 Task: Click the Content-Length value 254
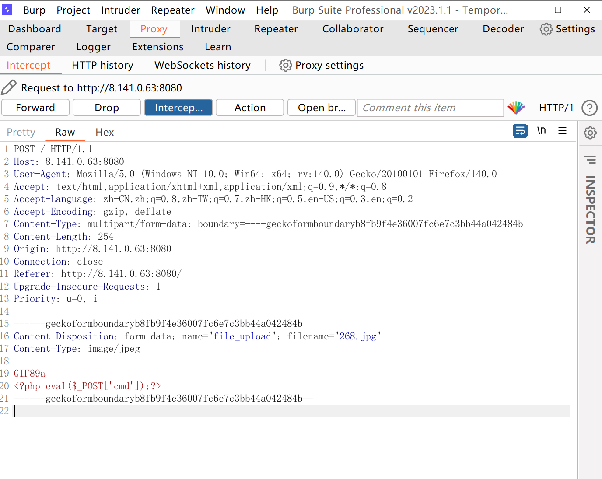tap(105, 237)
